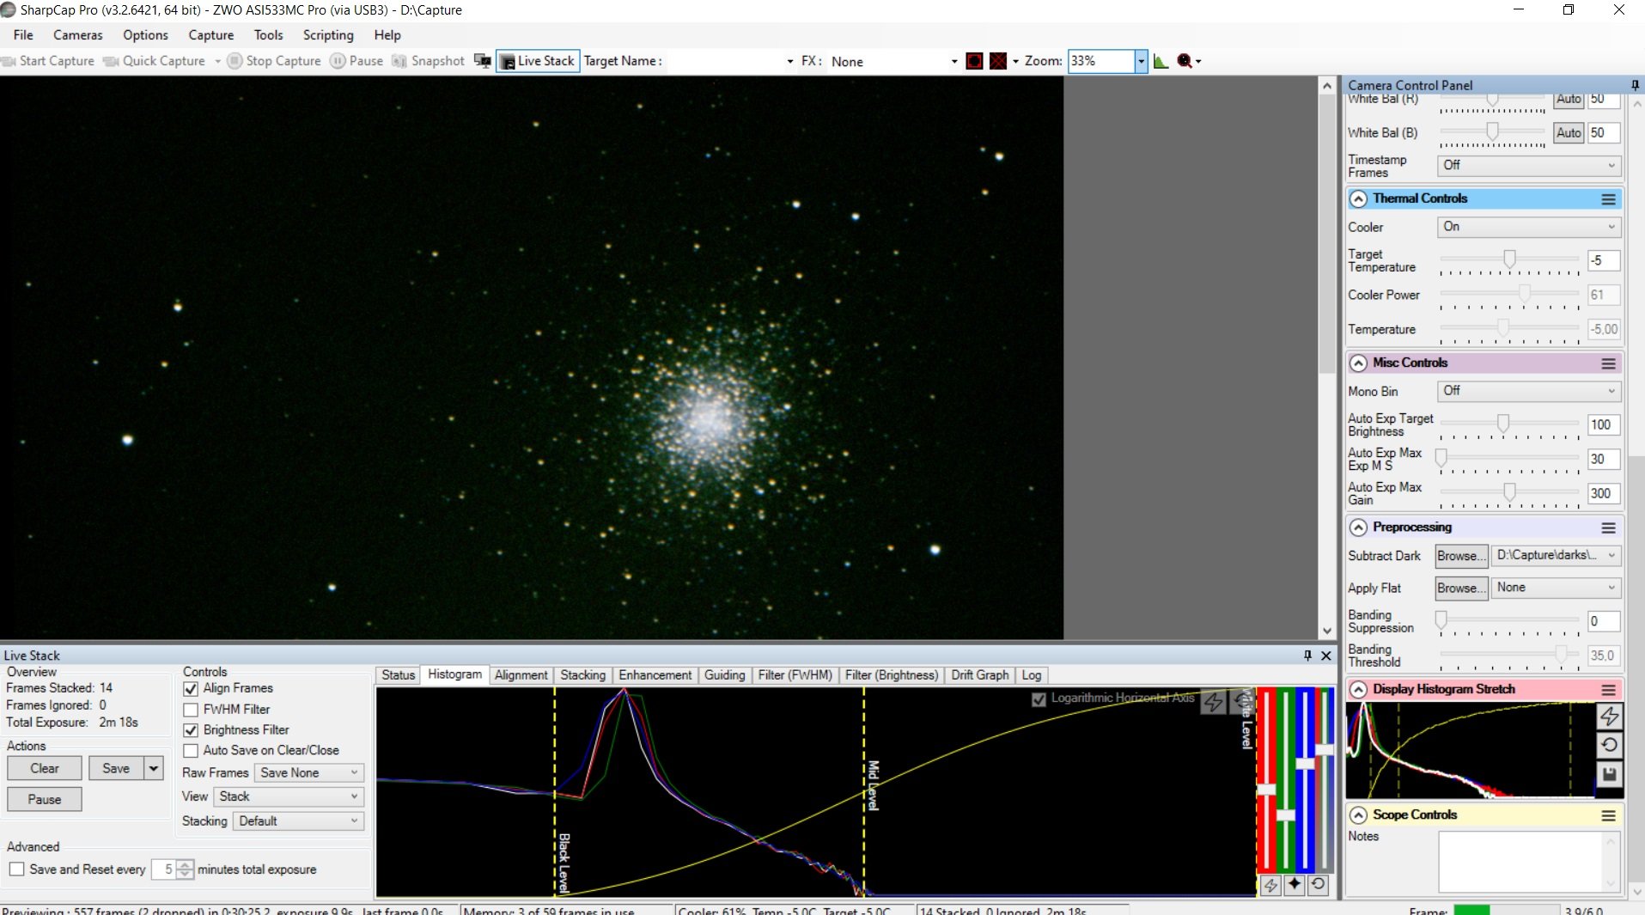Image resolution: width=1645 pixels, height=915 pixels.
Task: Switch to the Enhancement tab
Action: [x=655, y=675]
